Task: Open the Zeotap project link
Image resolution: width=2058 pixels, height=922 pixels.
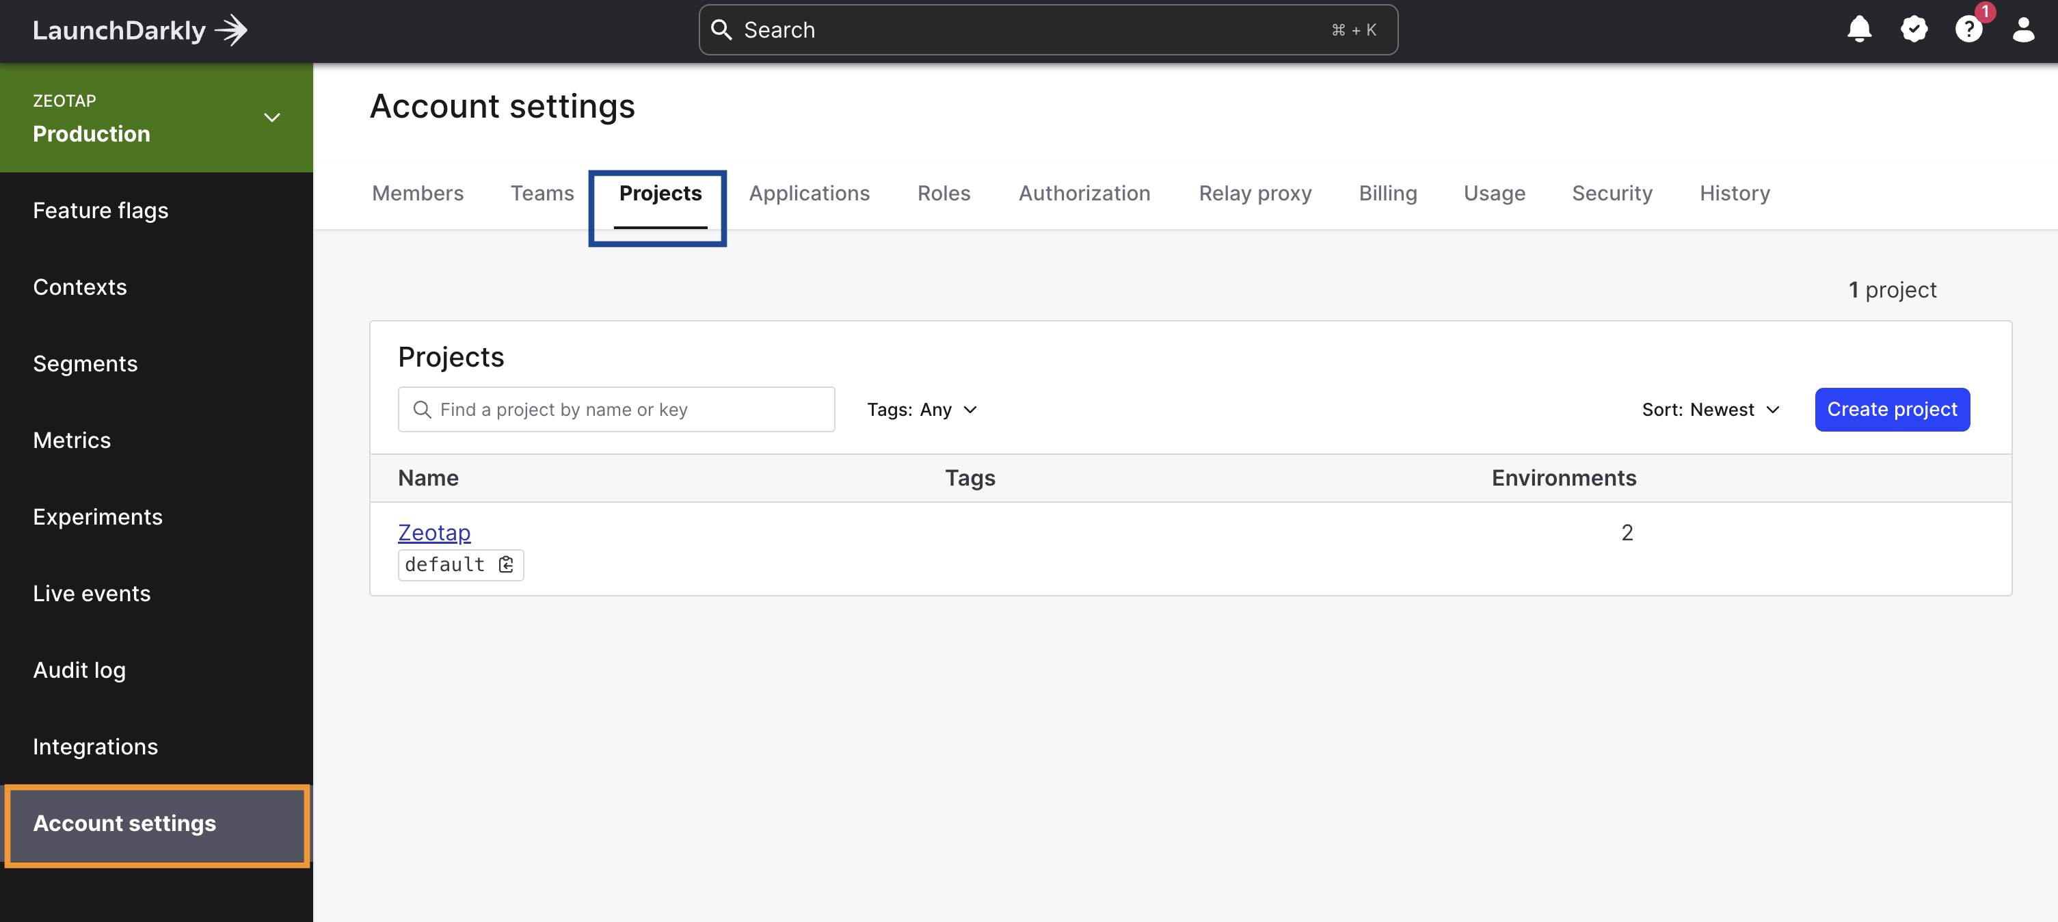Action: [x=433, y=532]
